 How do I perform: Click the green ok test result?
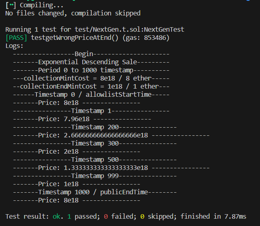click(x=56, y=217)
